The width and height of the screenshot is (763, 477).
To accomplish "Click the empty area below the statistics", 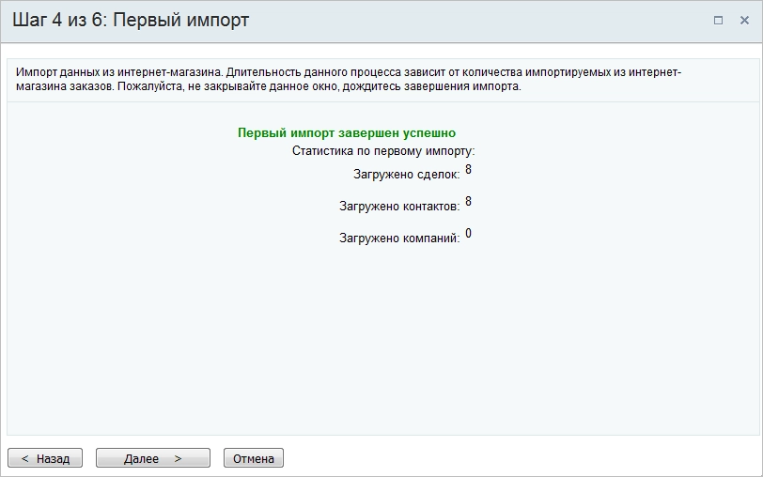I will [x=381, y=347].
